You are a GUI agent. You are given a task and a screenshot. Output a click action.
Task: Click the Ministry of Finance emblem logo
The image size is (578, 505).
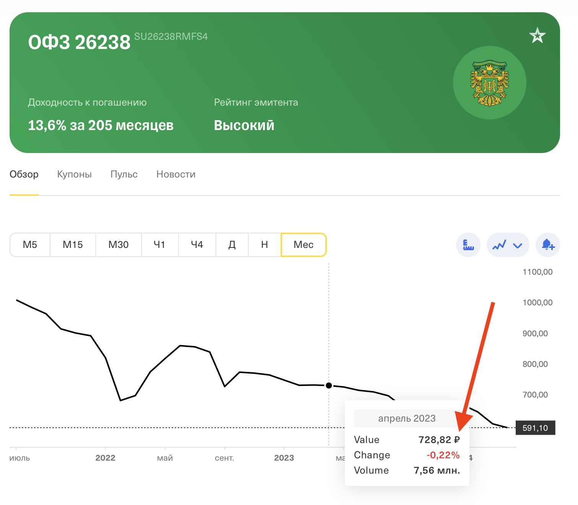click(x=490, y=83)
